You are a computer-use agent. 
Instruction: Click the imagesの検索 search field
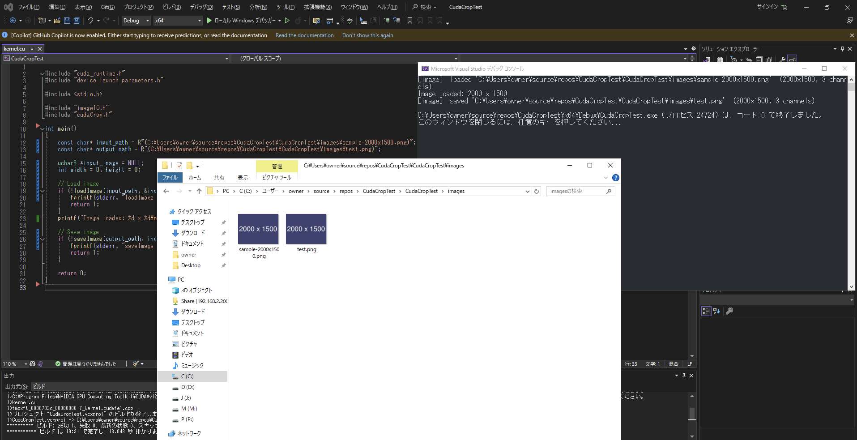point(580,191)
